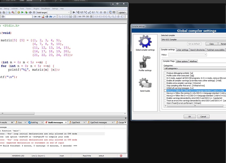The height and width of the screenshot is (163, 226).
Task: Open the <global> scope dropdown
Action: point(122,12)
